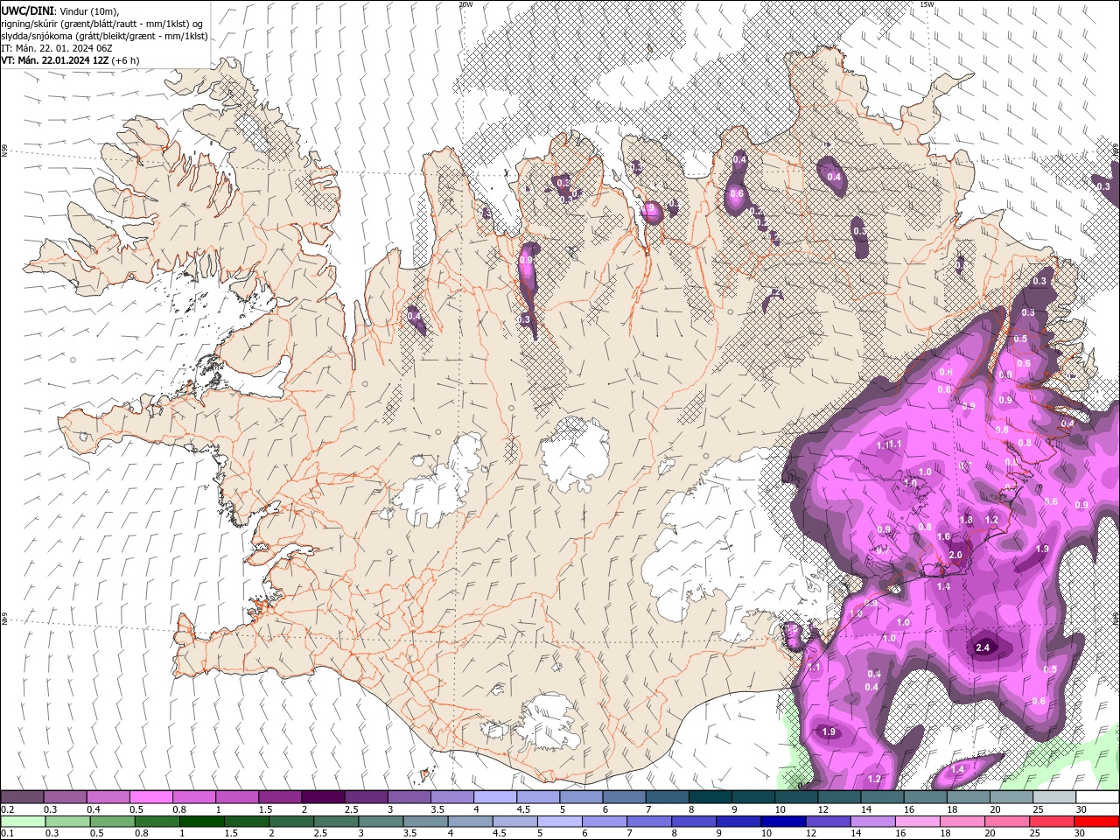Click the '1.8' precipitation value on map
Image resolution: width=1120 pixels, height=840 pixels.
pyautogui.click(x=966, y=520)
